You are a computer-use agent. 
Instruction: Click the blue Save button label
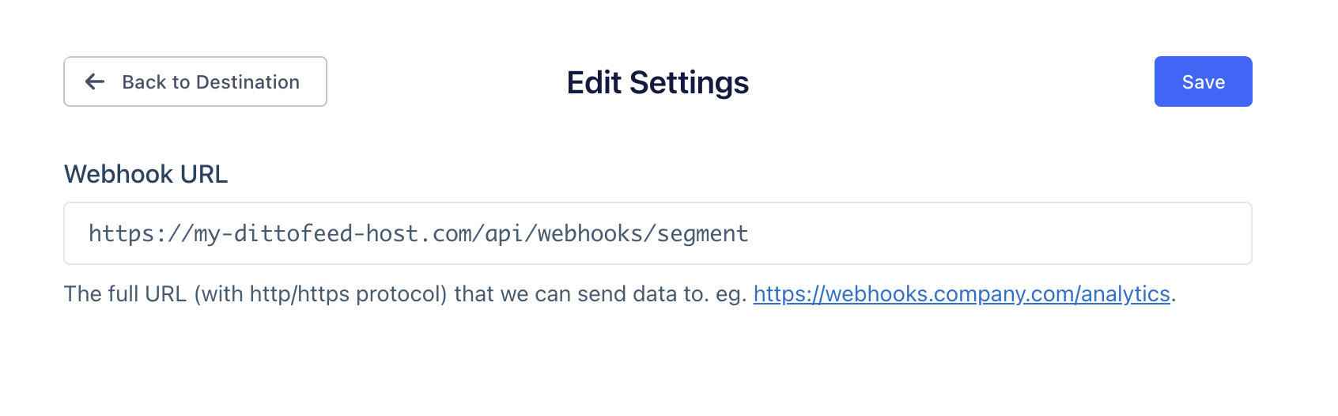[1203, 82]
